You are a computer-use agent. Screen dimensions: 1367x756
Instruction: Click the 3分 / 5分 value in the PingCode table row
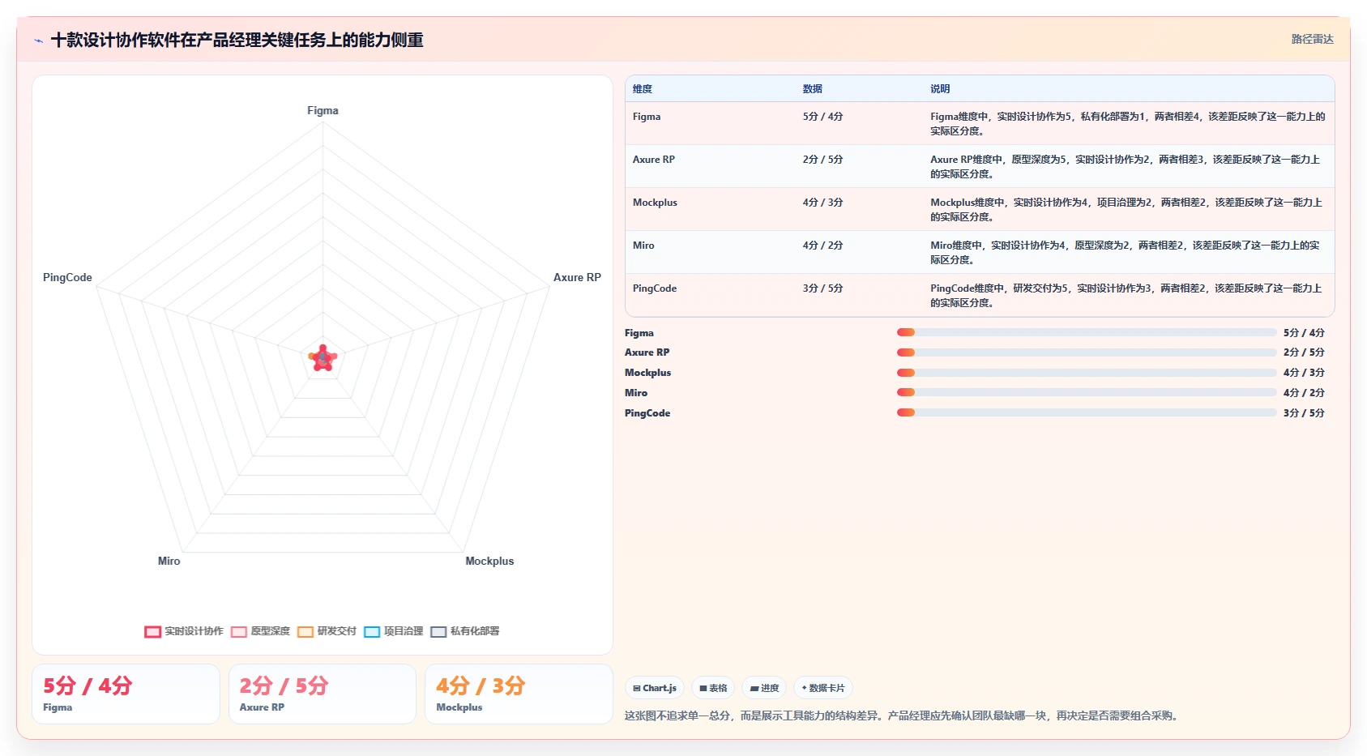822,288
